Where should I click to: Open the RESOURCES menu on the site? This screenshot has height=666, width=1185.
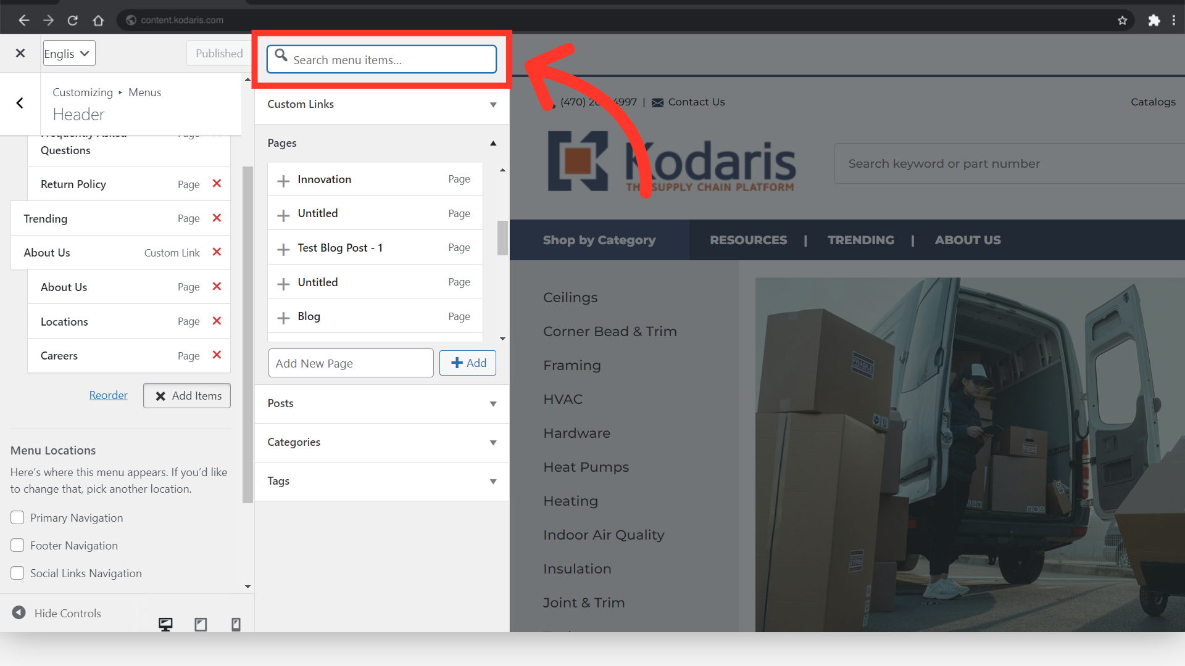point(748,240)
